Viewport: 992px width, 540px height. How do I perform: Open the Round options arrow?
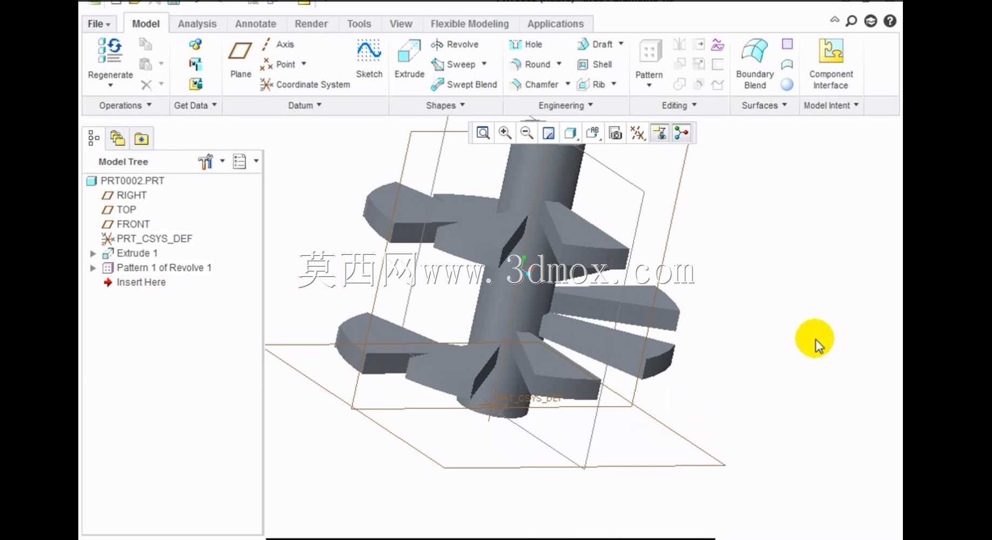pos(559,64)
